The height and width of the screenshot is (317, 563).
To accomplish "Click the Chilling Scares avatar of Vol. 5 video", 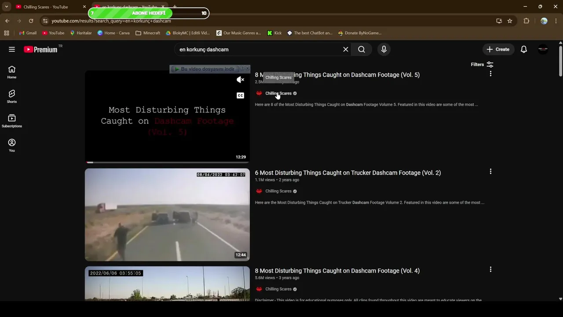I will point(259,93).
